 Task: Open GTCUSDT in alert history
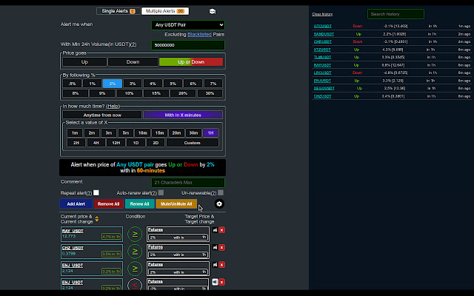tap(323, 27)
